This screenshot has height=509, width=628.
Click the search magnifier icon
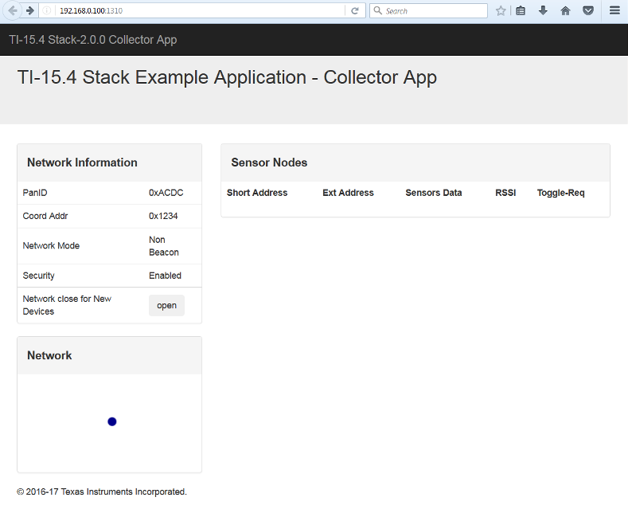click(378, 10)
